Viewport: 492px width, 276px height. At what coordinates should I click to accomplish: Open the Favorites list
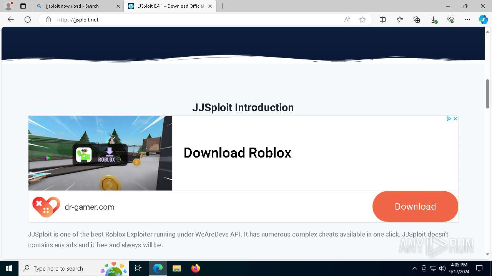pos(400,20)
